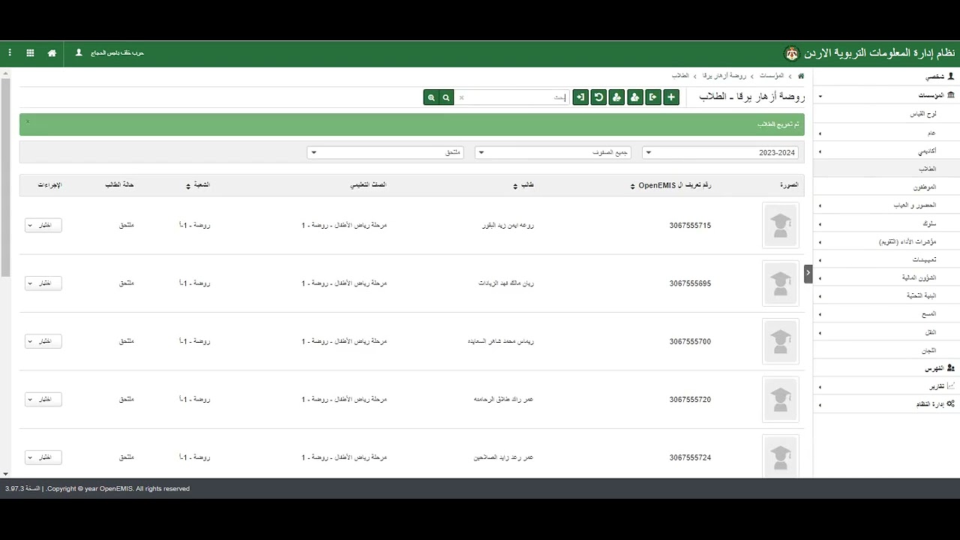The height and width of the screenshot is (540, 960).
Task: Click the undo circular arrow toolbar icon
Action: tap(598, 97)
